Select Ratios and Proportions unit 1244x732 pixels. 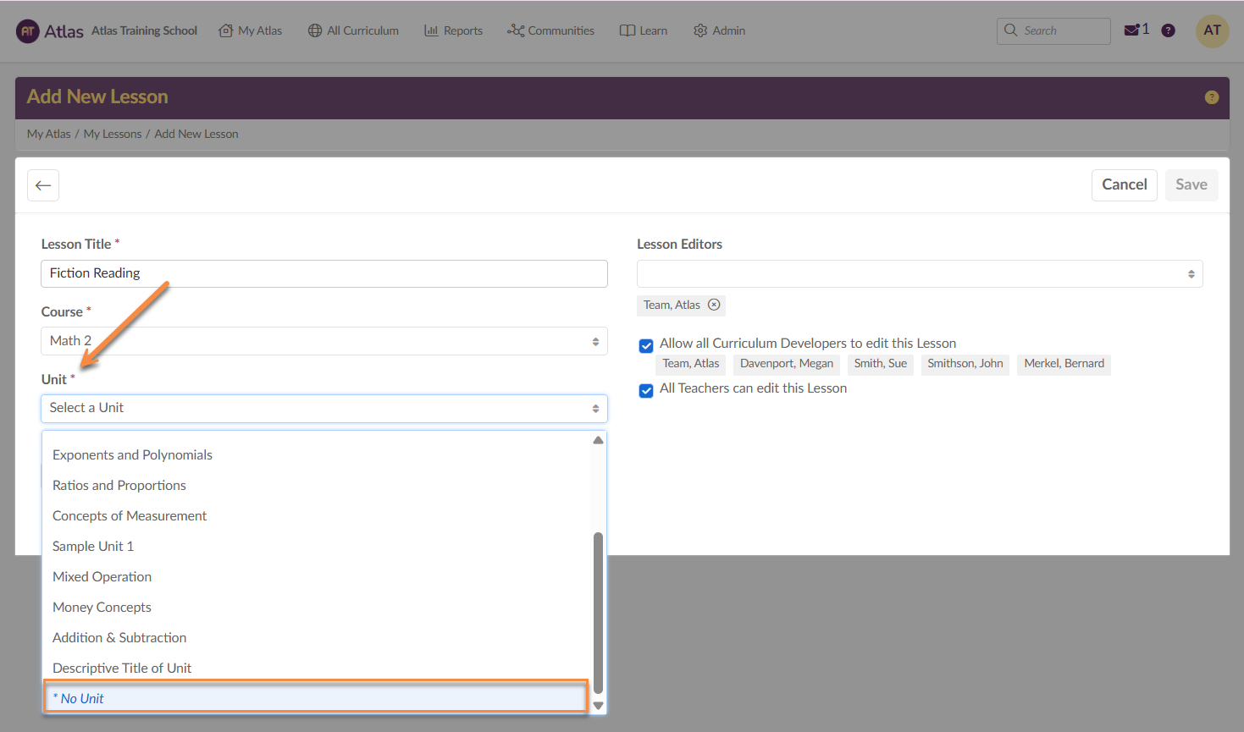click(119, 485)
